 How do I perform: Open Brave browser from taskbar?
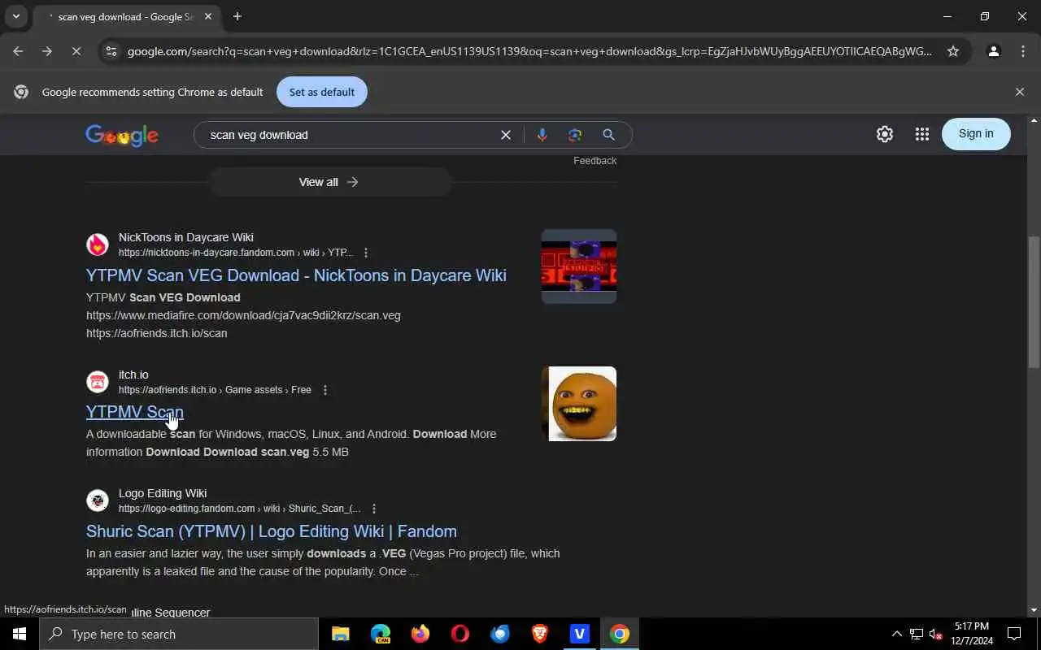(x=540, y=634)
